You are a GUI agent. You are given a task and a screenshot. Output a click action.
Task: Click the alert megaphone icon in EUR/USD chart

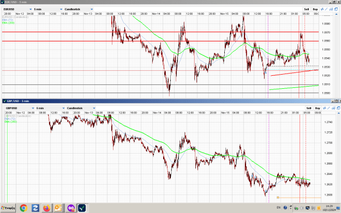click(331, 9)
